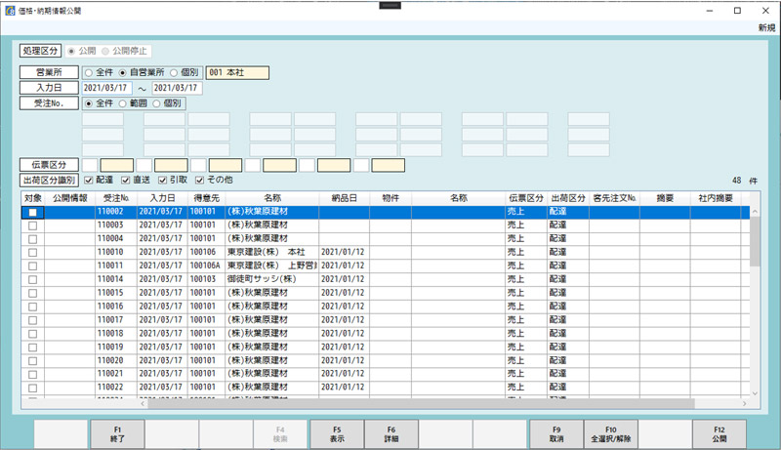Select order number 110004 cell
Image resolution: width=781 pixels, height=450 pixels.
point(116,239)
